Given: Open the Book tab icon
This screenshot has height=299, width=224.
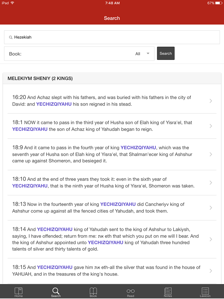Looking at the screenshot, I should pos(93,291).
